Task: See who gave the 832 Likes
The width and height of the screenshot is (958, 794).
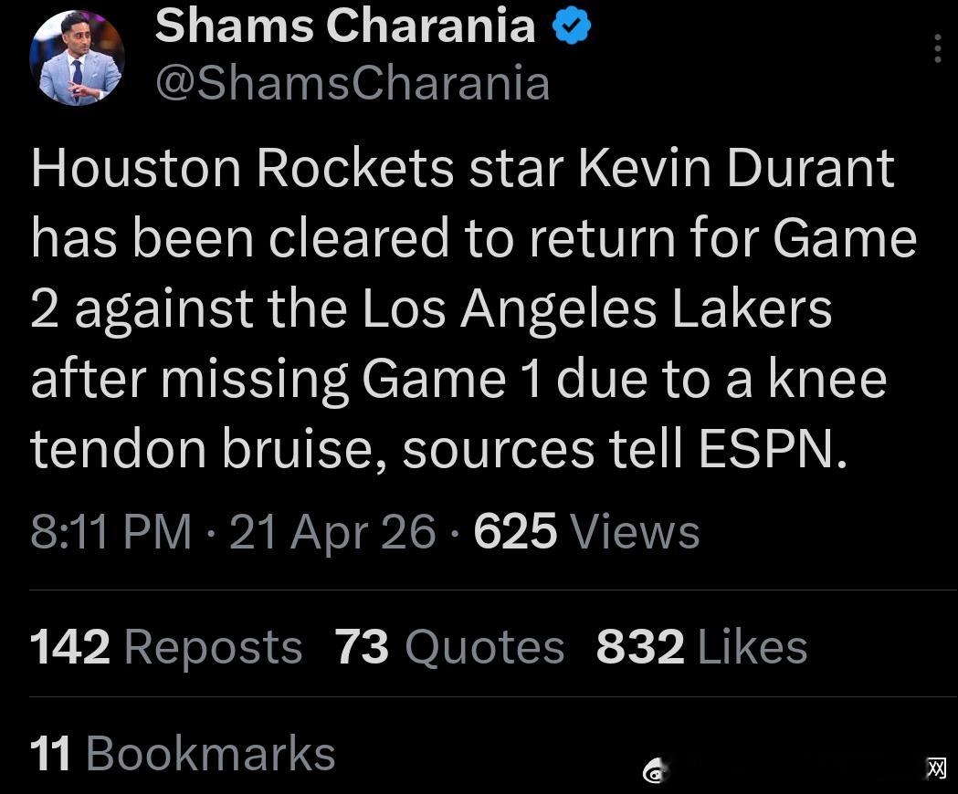Action: pos(701,647)
